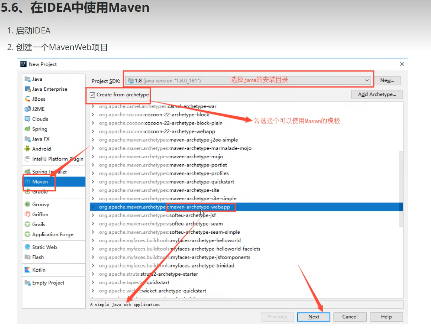431x329 pixels.
Task: Choose Java Enterprise icon in sidebar
Action: click(x=27, y=89)
